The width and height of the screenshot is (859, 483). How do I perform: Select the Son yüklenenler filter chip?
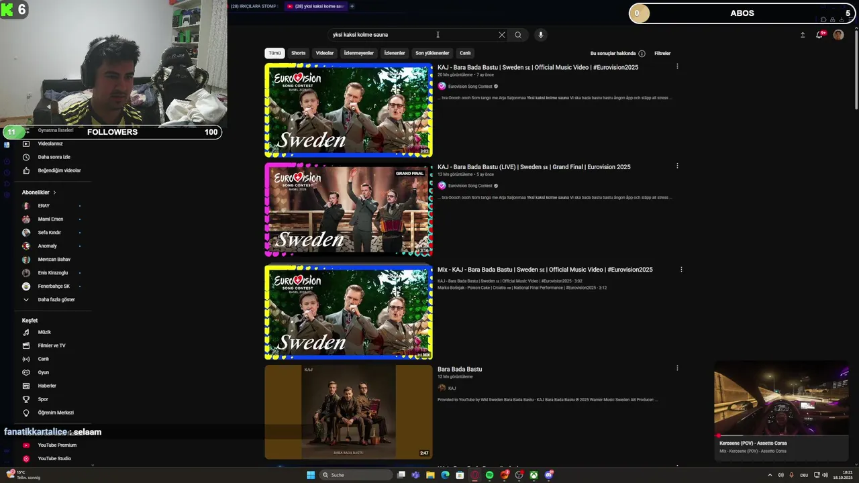click(432, 53)
